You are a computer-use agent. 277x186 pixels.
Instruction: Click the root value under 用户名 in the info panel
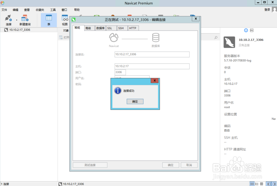227,107
